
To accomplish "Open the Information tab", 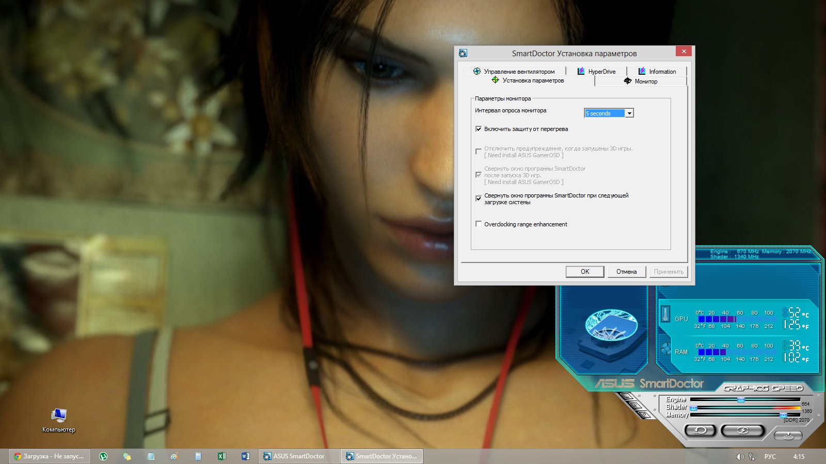I will point(657,72).
